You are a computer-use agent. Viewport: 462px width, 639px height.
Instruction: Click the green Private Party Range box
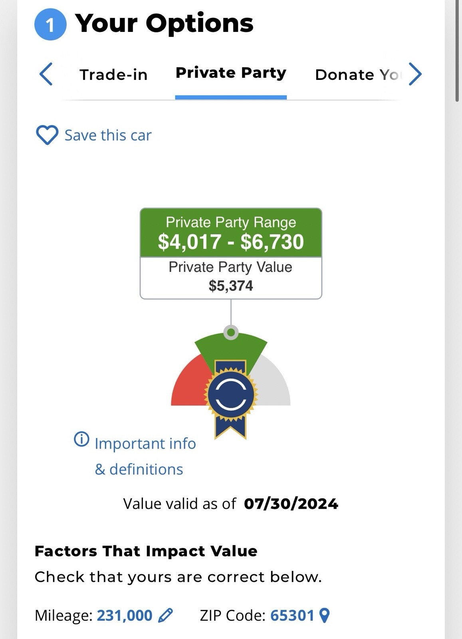[x=231, y=233]
